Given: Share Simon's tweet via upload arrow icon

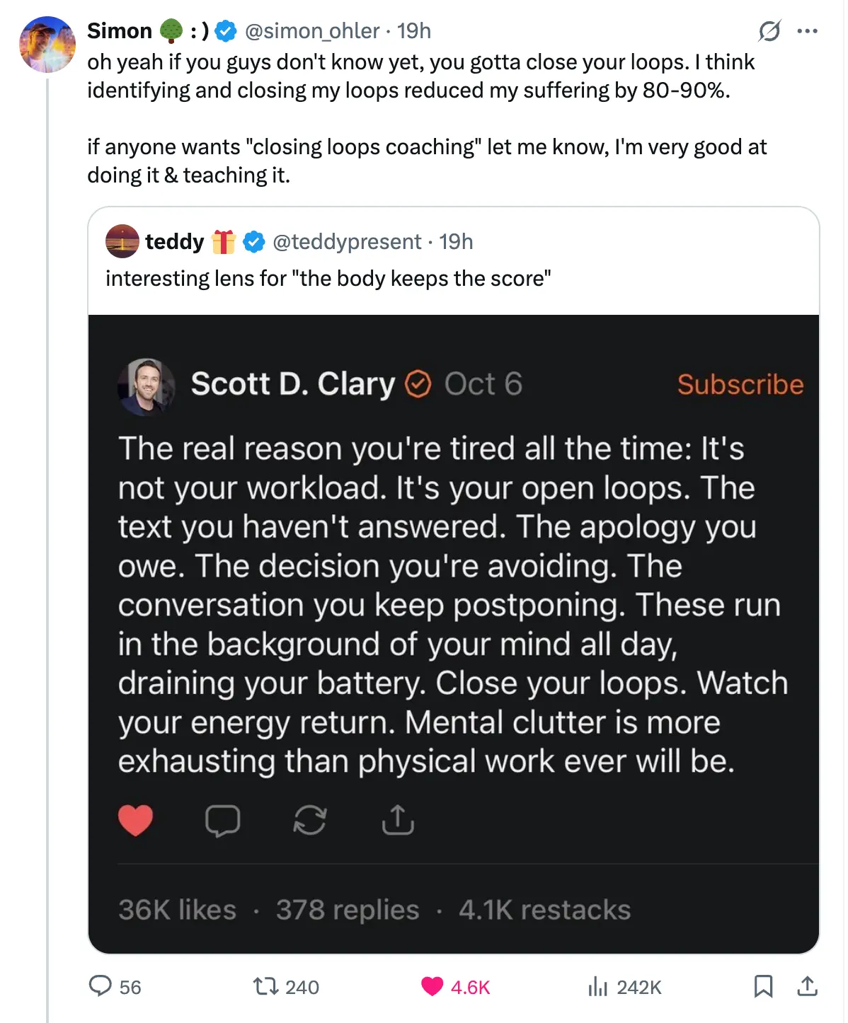Looking at the screenshot, I should (x=807, y=986).
